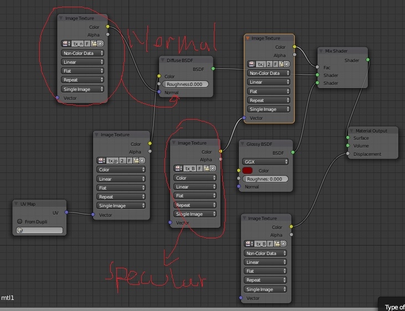The width and height of the screenshot is (405, 311).
Task: Collapse the Glossy BSDF node triangle
Action: (242, 144)
